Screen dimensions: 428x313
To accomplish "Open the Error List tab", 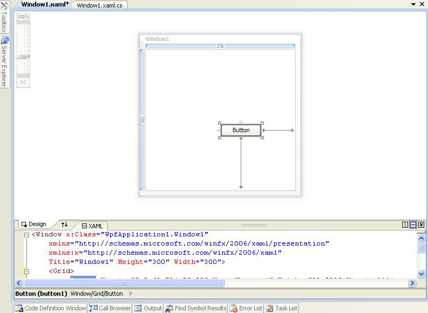I will 246,308.
